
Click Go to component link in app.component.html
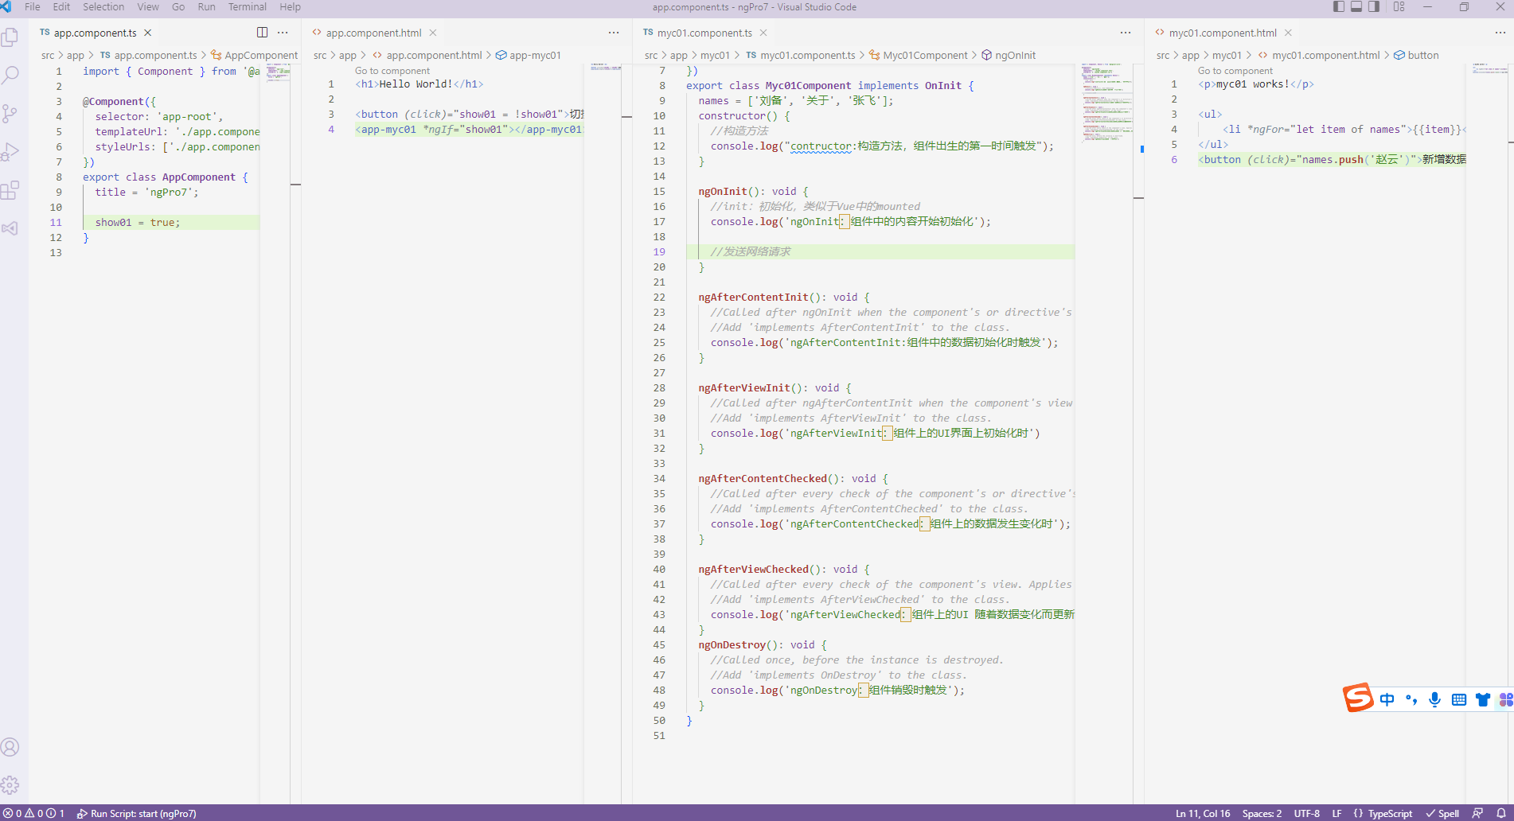[x=392, y=71]
